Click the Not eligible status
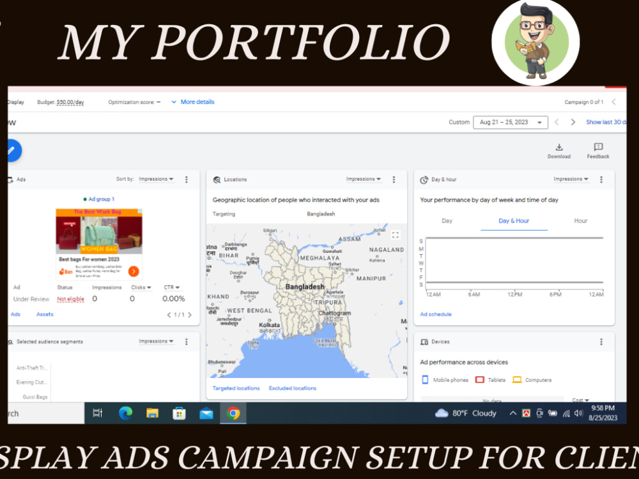The height and width of the screenshot is (479, 639). point(70,299)
